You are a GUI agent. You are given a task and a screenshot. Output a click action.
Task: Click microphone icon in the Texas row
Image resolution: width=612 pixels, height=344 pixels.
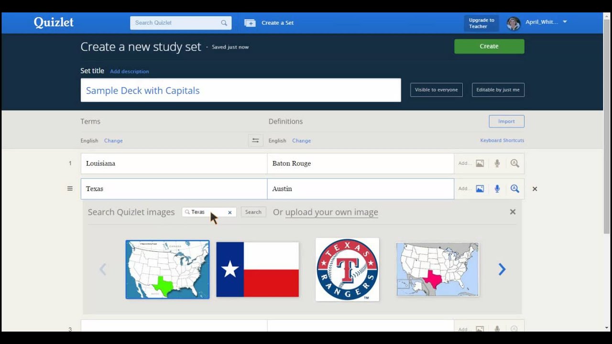coord(497,189)
